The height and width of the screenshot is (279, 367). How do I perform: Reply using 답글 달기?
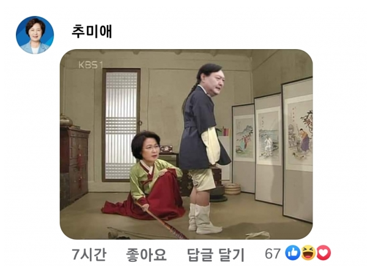(216, 255)
